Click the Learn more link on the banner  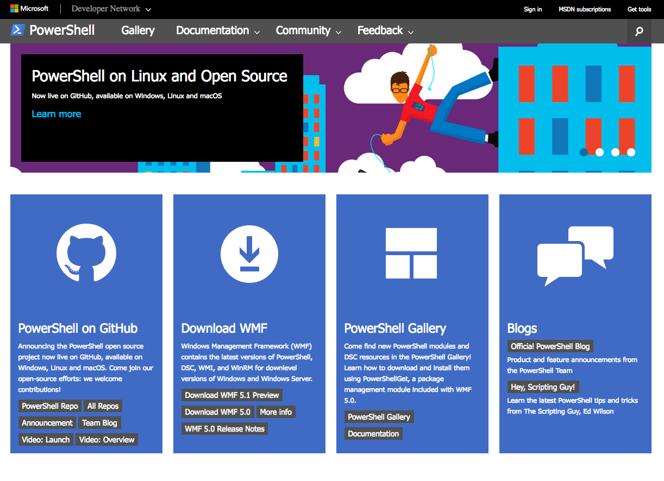(56, 114)
